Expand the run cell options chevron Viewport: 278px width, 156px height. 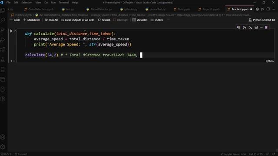15,31
